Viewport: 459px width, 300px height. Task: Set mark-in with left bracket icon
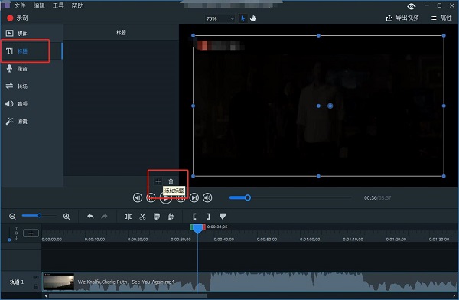click(x=194, y=217)
